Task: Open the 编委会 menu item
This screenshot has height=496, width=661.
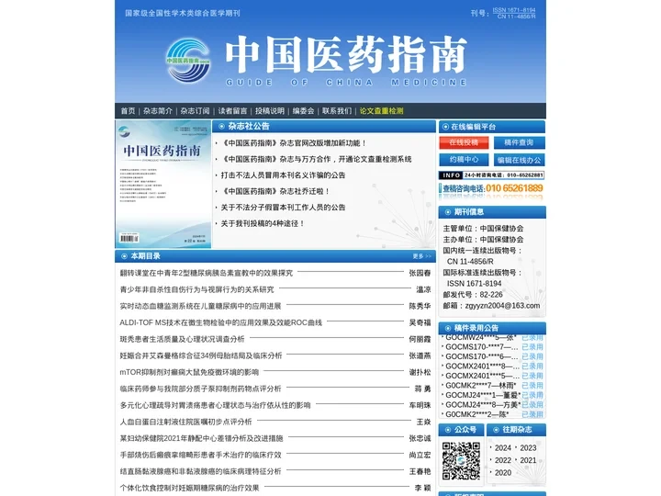Action: tap(304, 111)
